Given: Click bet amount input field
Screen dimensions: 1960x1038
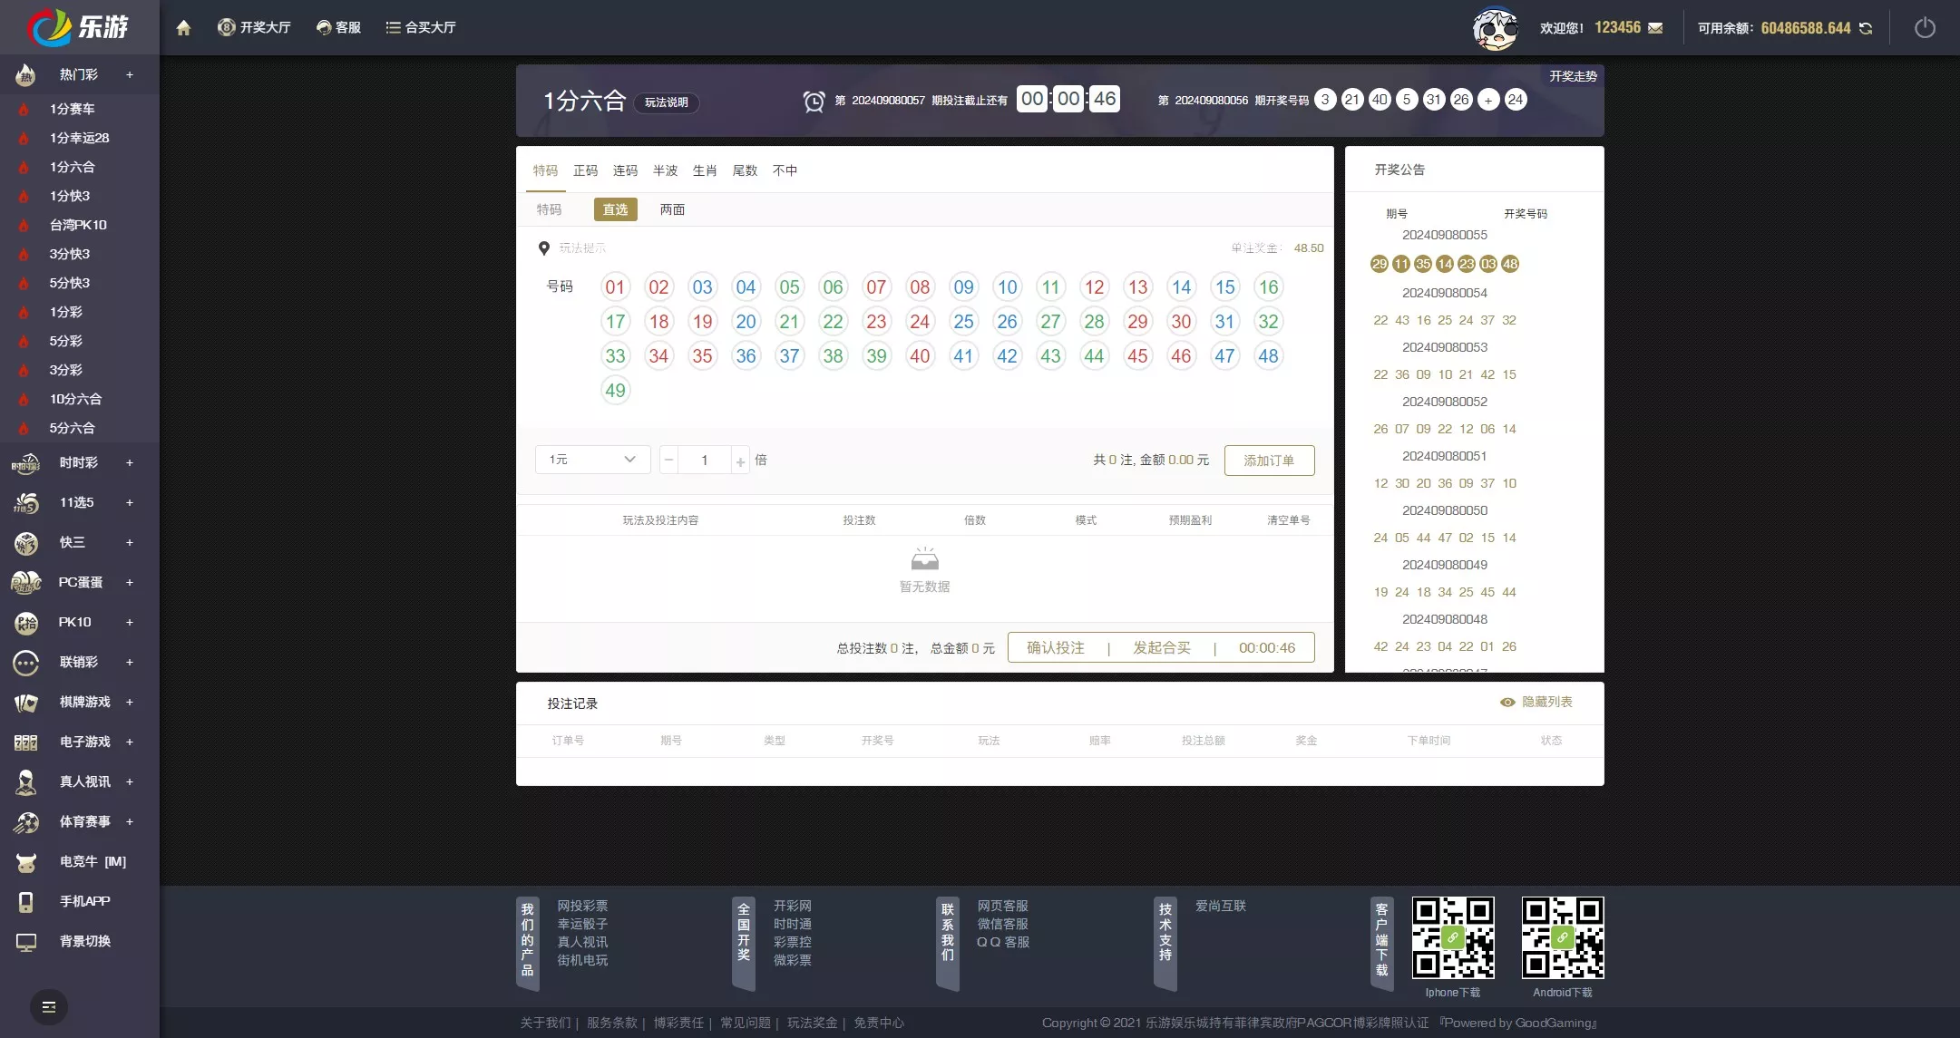Looking at the screenshot, I should coord(704,459).
